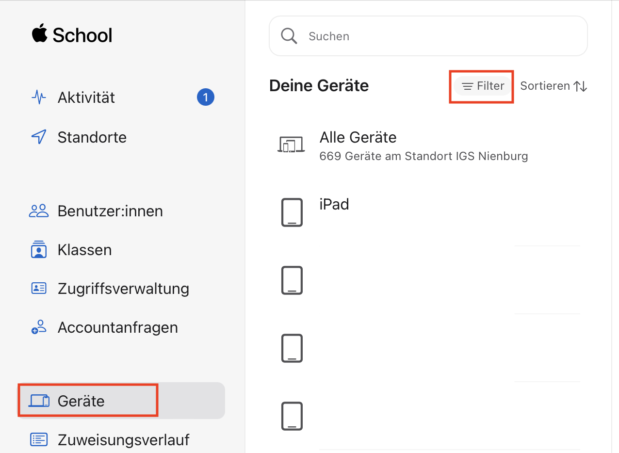
Task: Open the Aktivität section
Action: (x=86, y=97)
